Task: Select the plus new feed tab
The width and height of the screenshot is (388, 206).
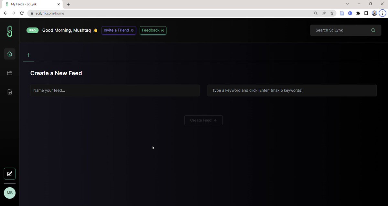Action: tap(28, 55)
